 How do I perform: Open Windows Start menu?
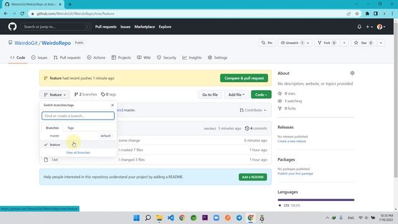[136, 218]
